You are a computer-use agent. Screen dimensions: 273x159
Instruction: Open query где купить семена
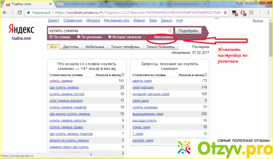point(64,87)
